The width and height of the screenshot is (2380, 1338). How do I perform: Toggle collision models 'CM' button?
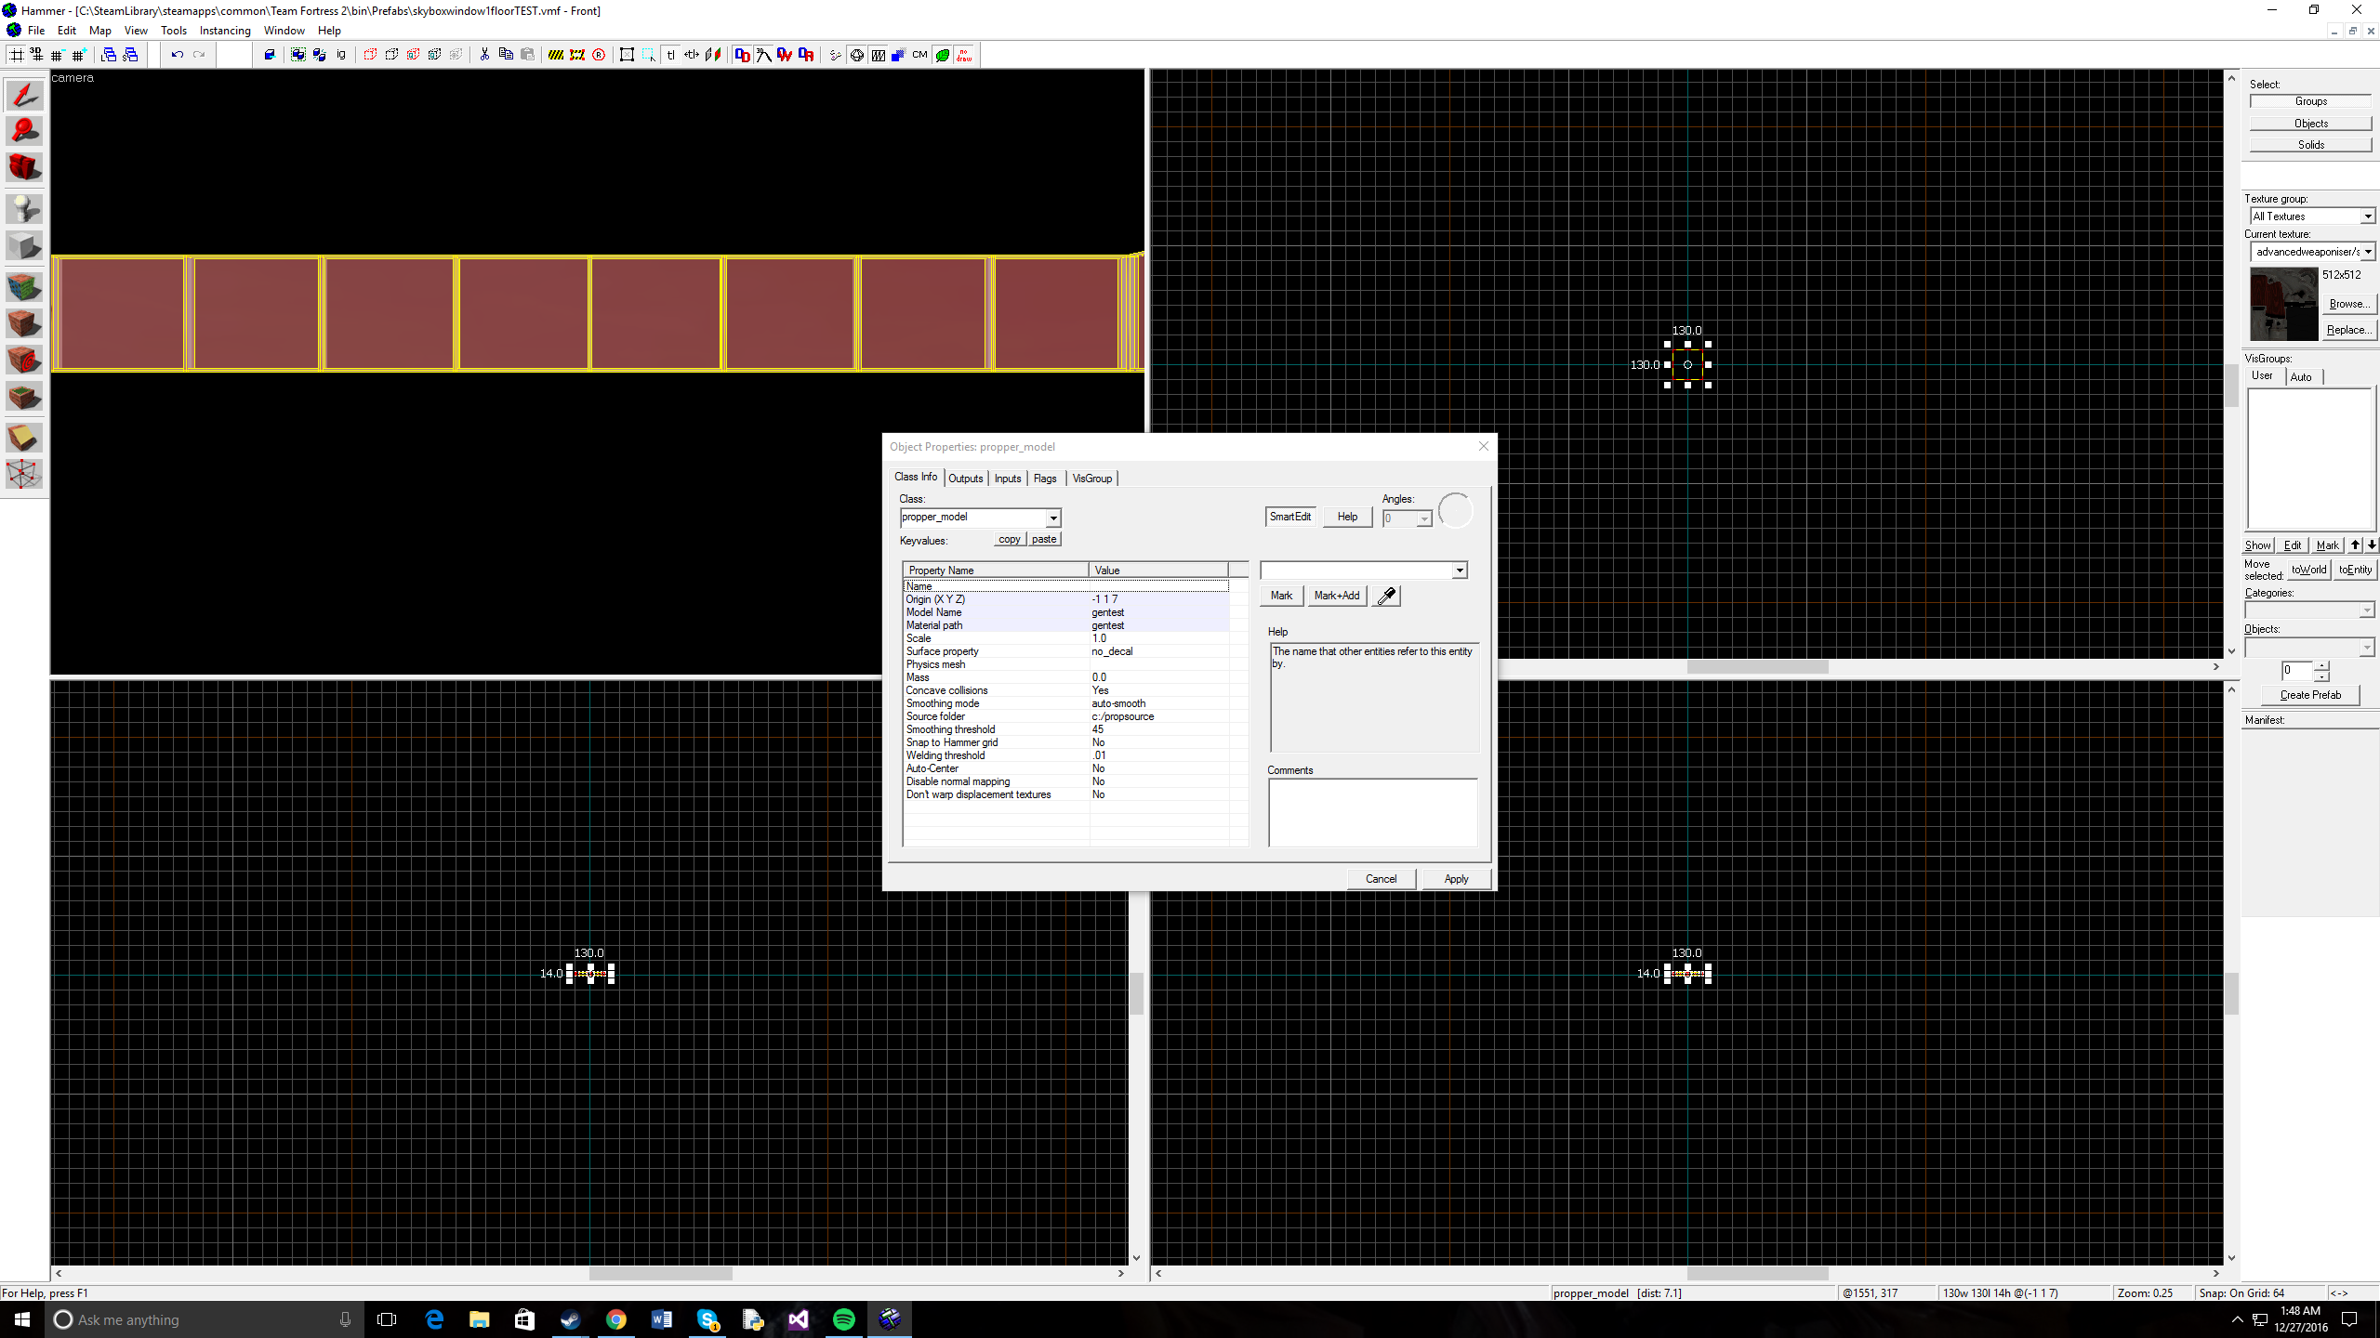point(919,55)
